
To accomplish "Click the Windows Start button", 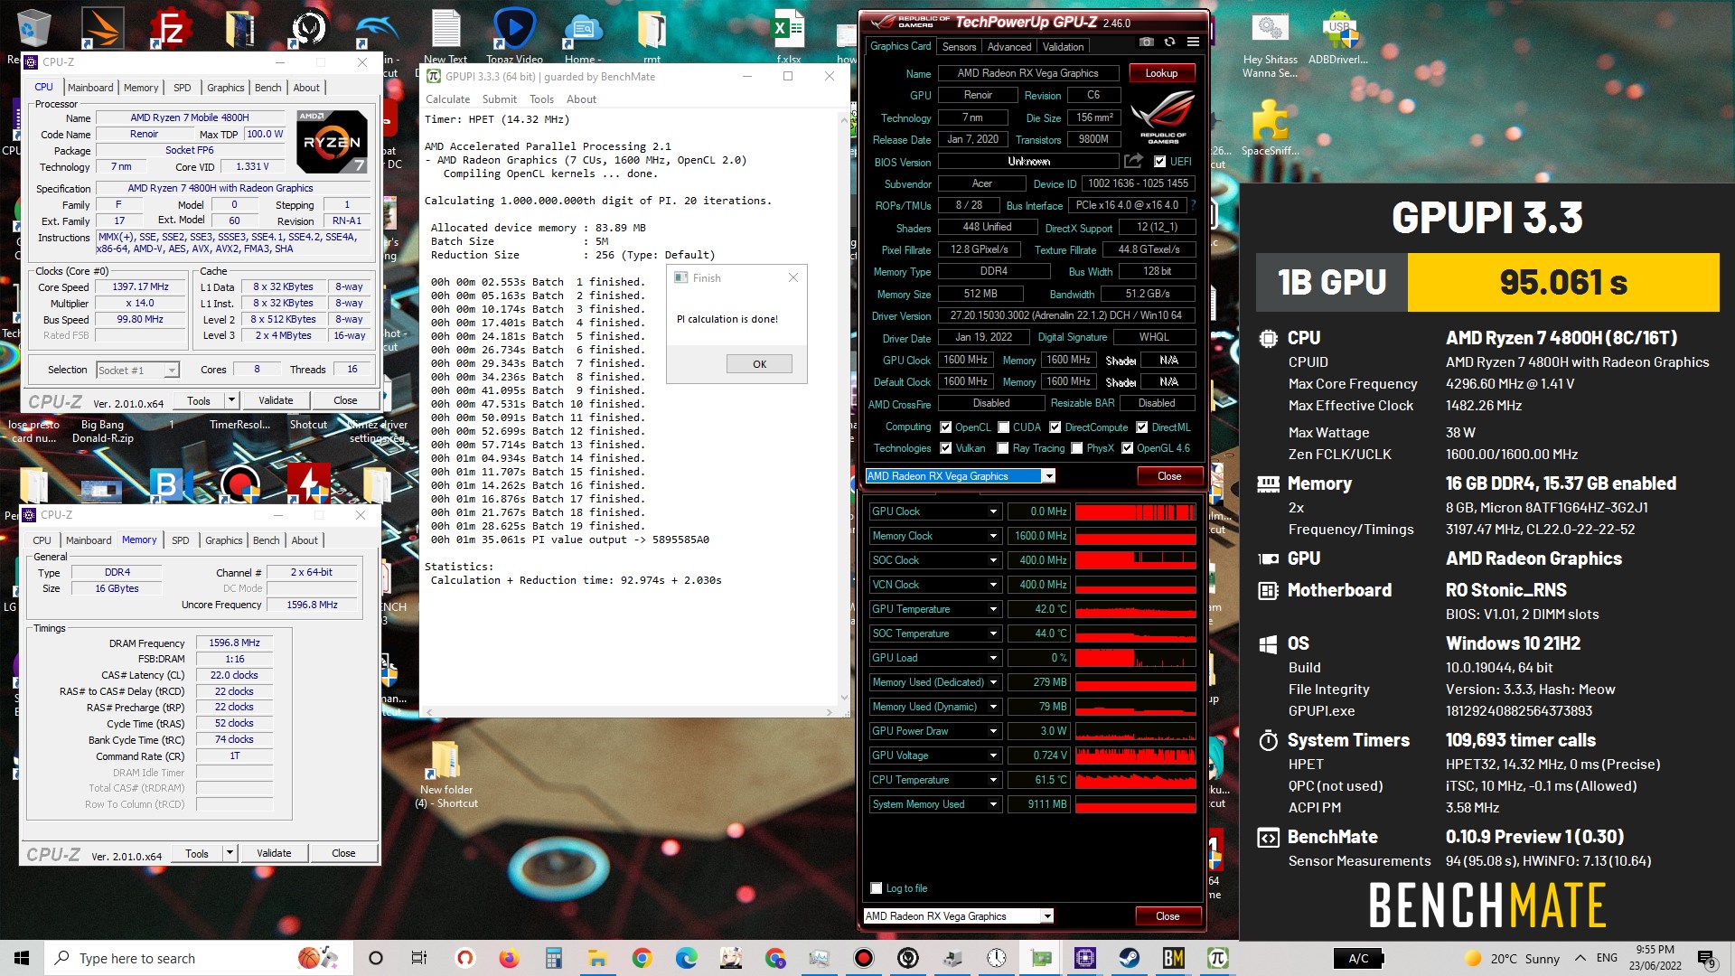I will pos(22,958).
